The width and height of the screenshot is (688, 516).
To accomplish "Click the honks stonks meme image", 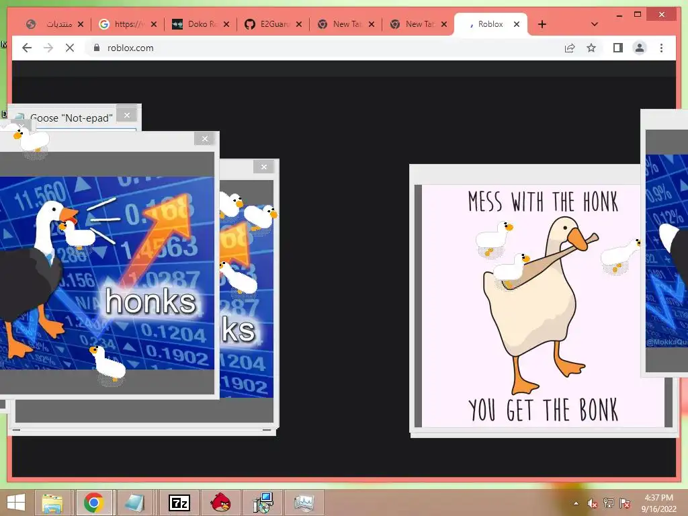I will click(x=107, y=273).
